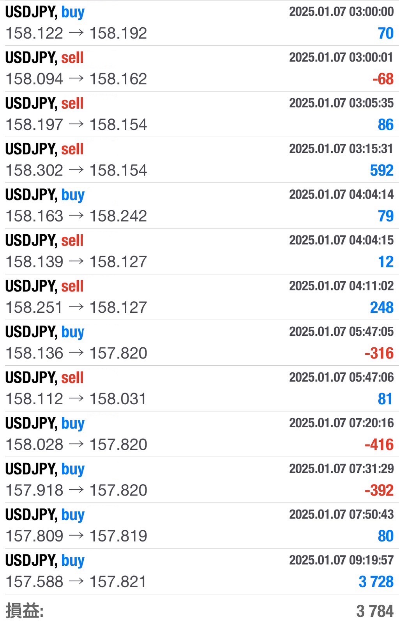Tap the -316 loss amount

379,353
